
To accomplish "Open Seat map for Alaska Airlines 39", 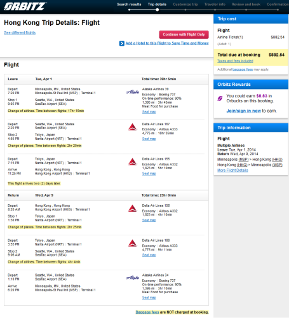I will coord(149,112).
